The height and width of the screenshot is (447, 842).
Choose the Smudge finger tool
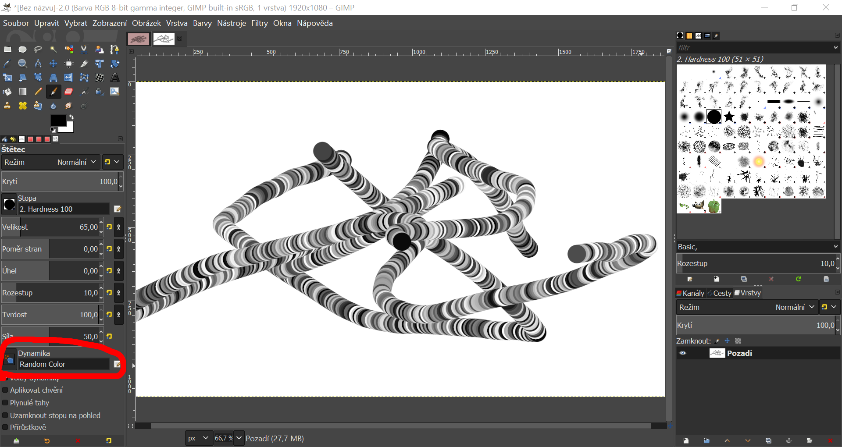point(68,106)
